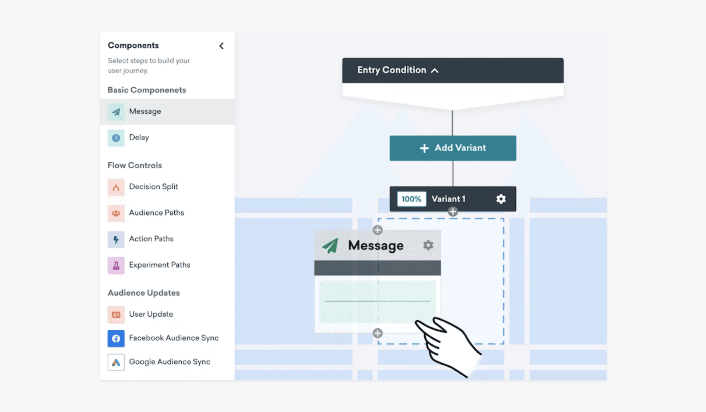Toggle Variant 1 percentage control

(411, 199)
